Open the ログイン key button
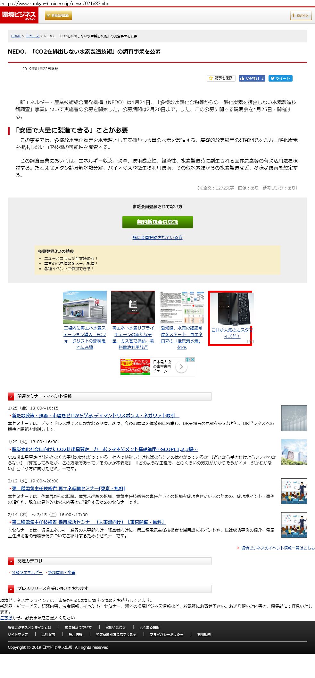315x678 pixels. click(301, 15)
